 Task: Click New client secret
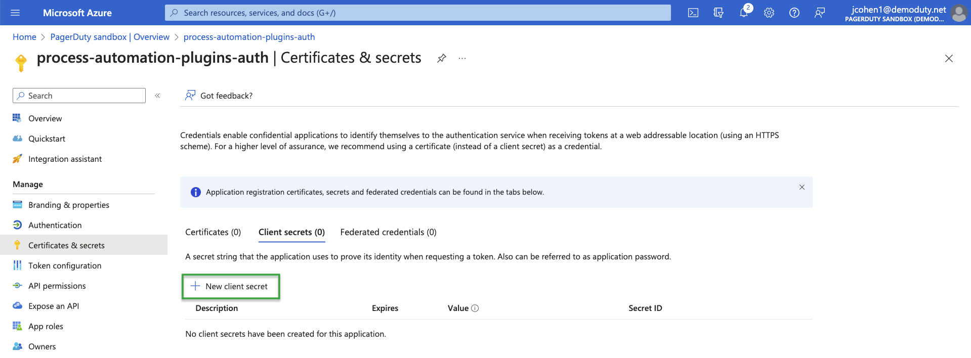(230, 286)
